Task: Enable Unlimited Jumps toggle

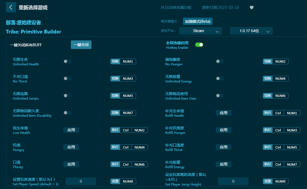Action: click(x=67, y=96)
